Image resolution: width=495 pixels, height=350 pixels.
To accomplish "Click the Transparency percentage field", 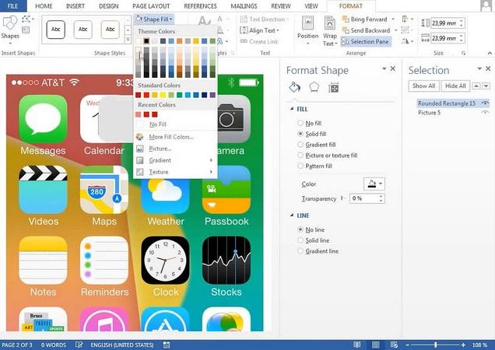I will [365, 198].
